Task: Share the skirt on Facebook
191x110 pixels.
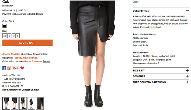Action: (4, 68)
